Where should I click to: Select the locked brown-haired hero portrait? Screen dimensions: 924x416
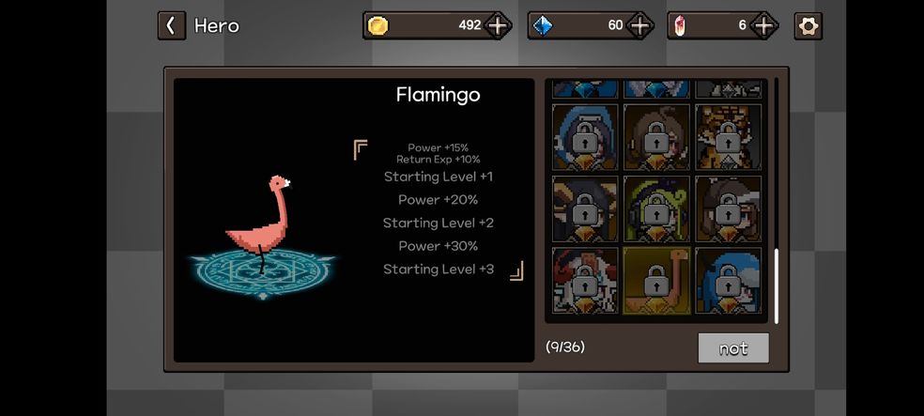point(656,137)
